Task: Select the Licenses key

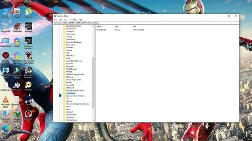Action: (69, 63)
